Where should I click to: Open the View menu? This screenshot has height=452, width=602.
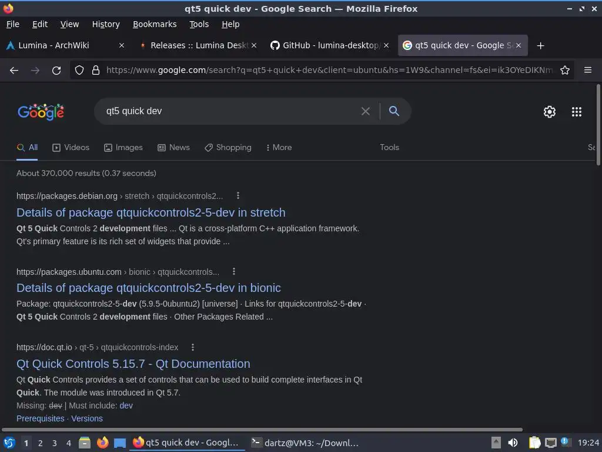pyautogui.click(x=69, y=24)
